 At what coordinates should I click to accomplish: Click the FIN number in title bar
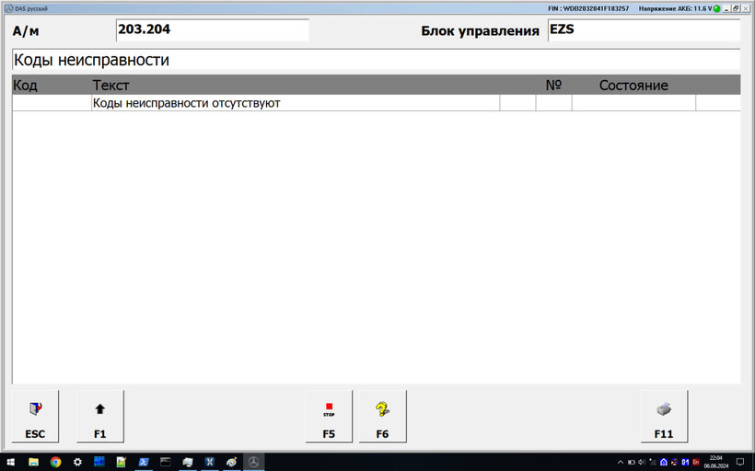[x=588, y=8]
